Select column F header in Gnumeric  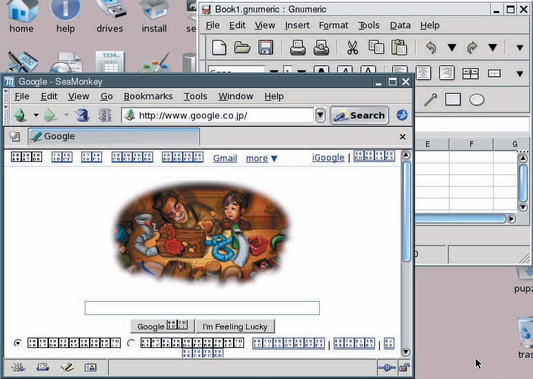point(471,144)
